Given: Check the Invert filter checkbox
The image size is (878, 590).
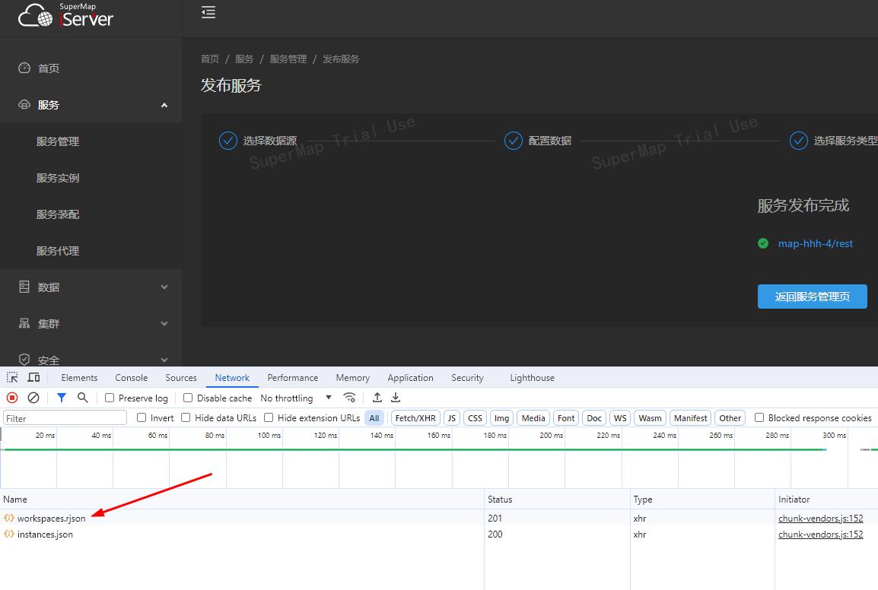Looking at the screenshot, I should pos(142,417).
